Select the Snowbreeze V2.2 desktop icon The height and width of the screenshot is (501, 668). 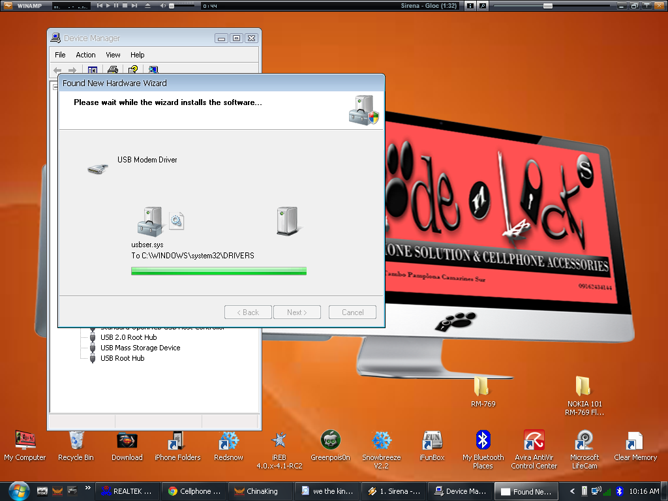[381, 450]
